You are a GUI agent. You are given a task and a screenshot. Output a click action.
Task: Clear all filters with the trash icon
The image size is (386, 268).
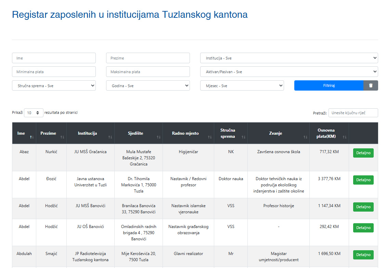pyautogui.click(x=371, y=85)
